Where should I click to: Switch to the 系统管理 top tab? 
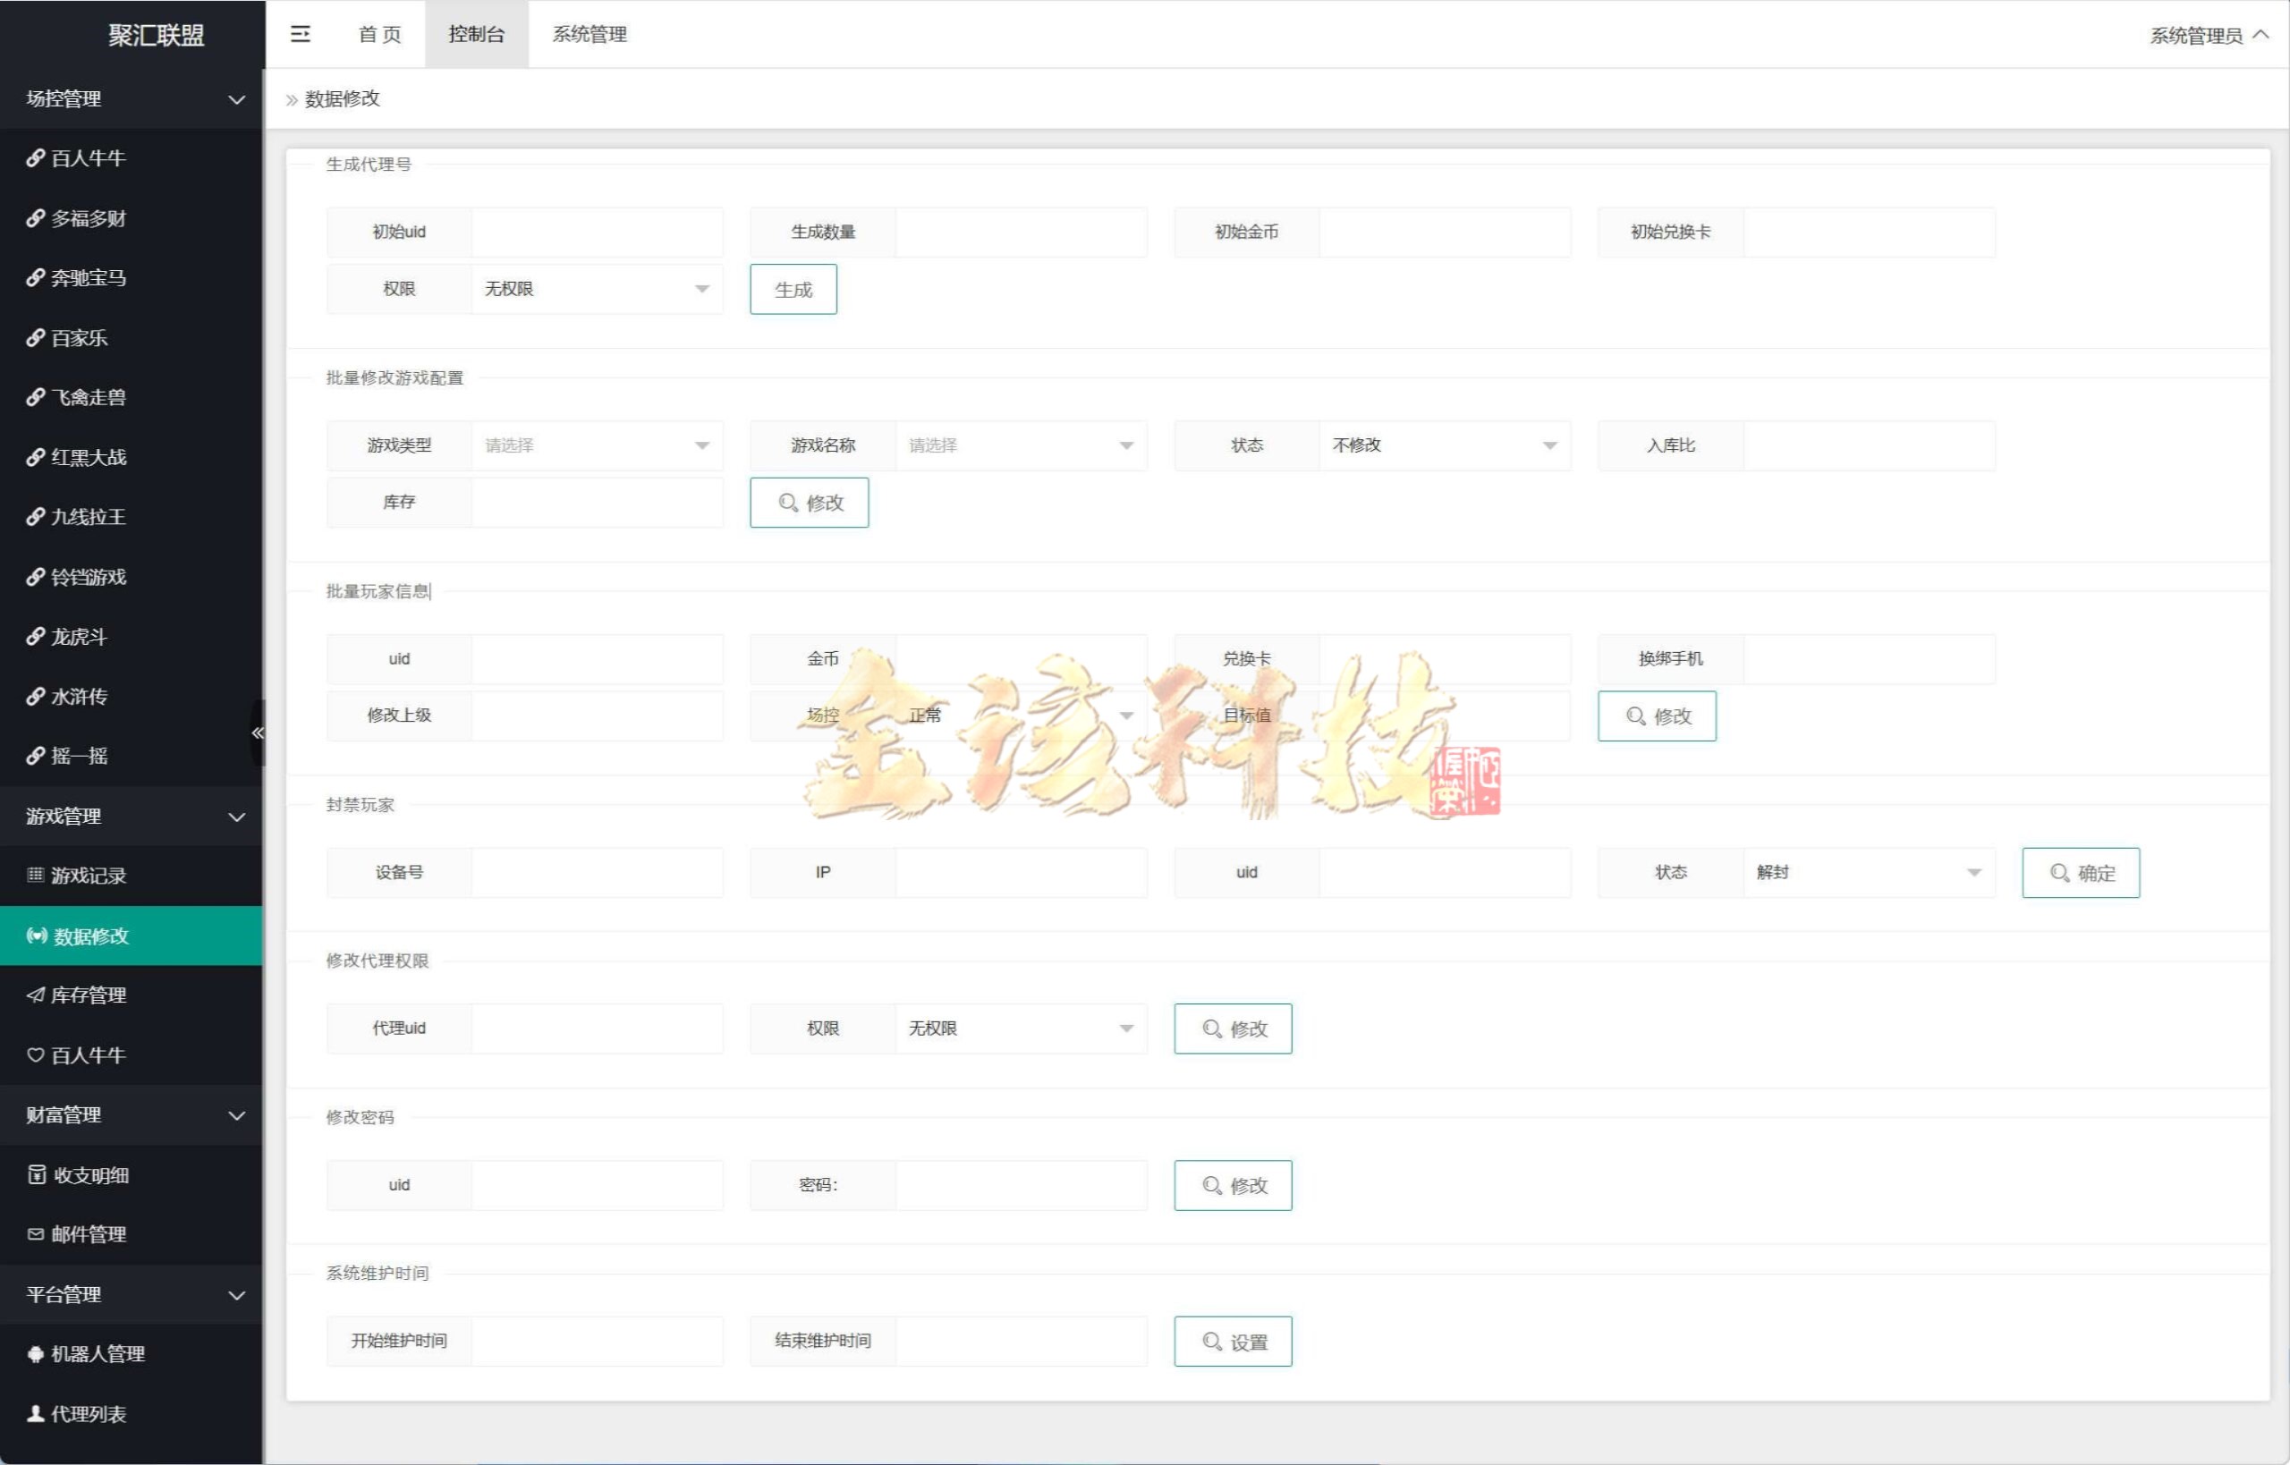(589, 34)
